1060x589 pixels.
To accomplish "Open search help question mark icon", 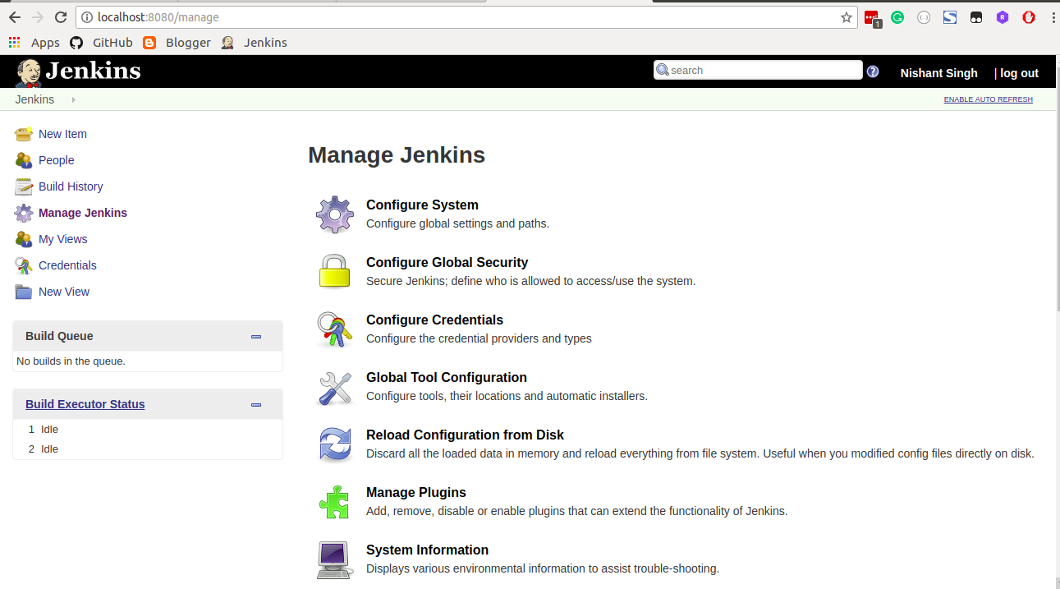I will (x=873, y=71).
